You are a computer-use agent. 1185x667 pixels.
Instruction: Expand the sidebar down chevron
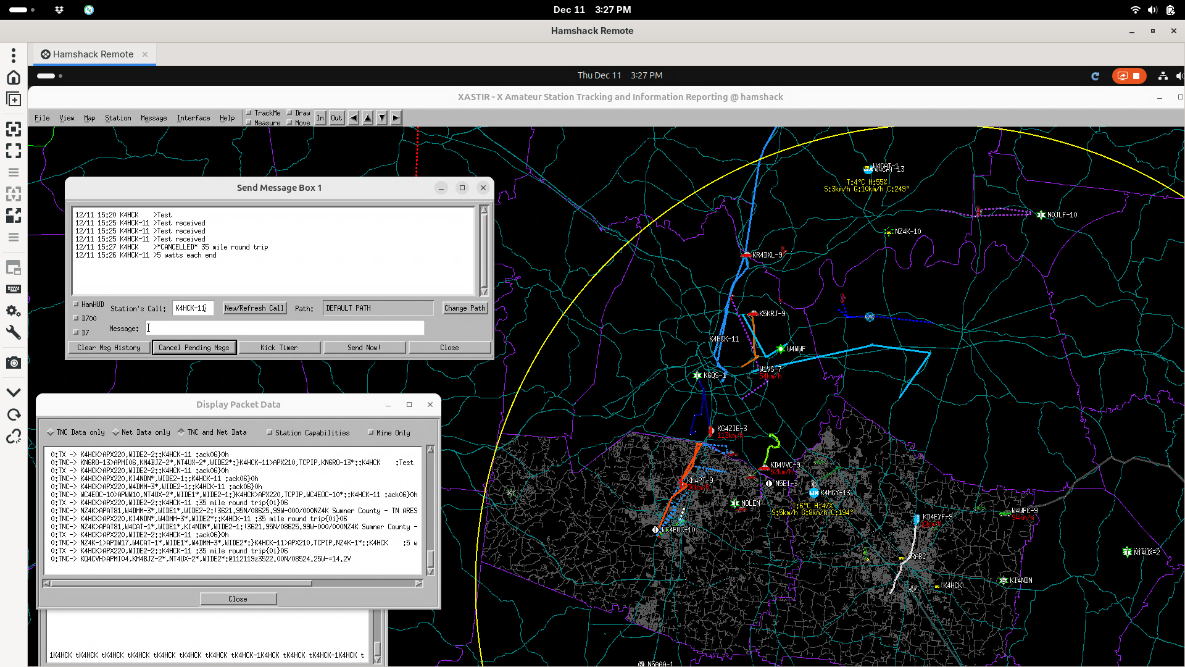[14, 393]
